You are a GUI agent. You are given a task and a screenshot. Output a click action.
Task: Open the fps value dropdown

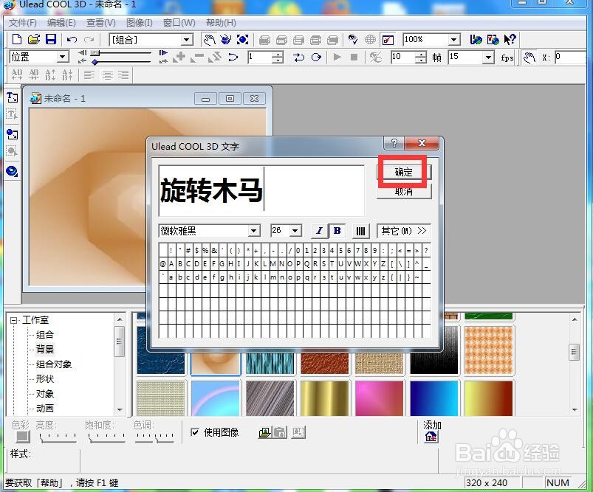488,58
